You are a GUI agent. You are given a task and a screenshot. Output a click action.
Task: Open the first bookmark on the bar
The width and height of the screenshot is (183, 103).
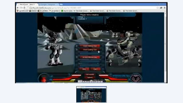click(x=22, y=11)
